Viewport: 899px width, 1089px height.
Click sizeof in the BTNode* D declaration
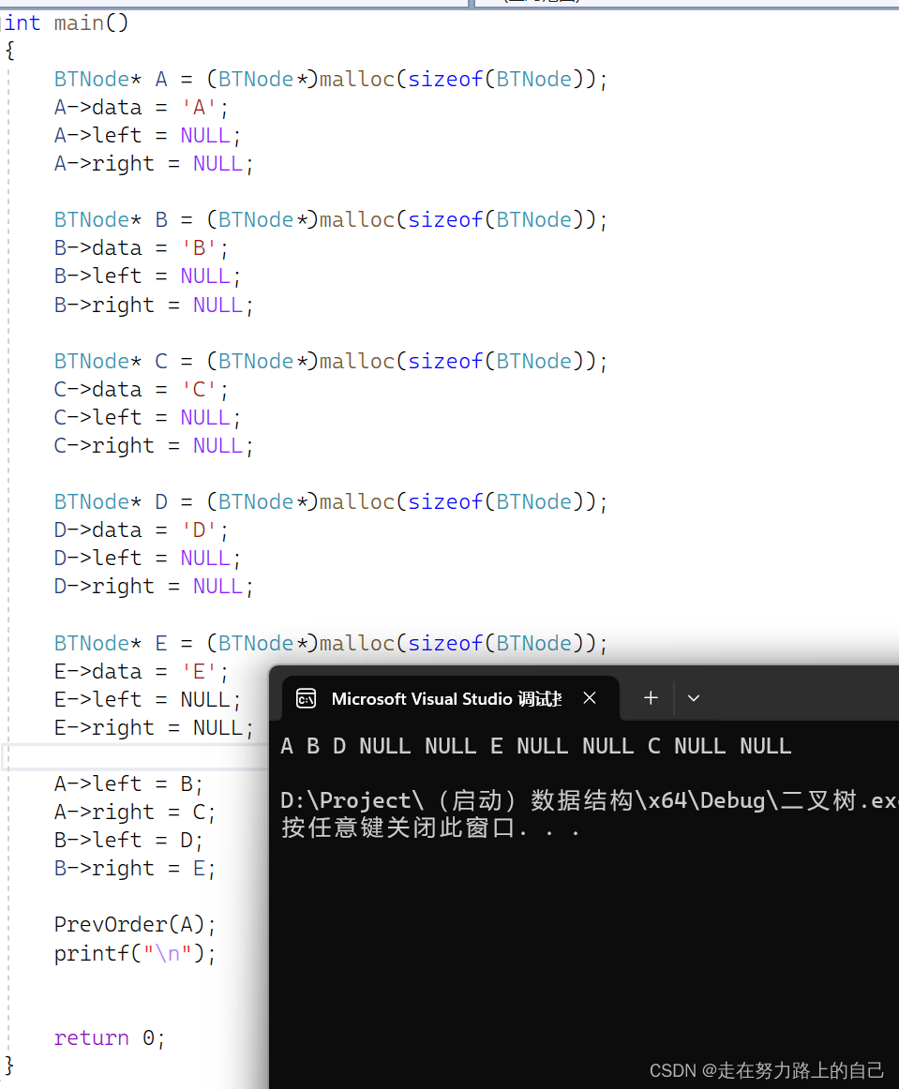(445, 502)
